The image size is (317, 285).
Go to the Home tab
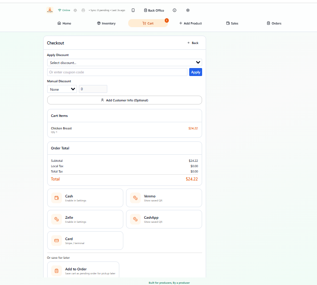[x=64, y=23]
